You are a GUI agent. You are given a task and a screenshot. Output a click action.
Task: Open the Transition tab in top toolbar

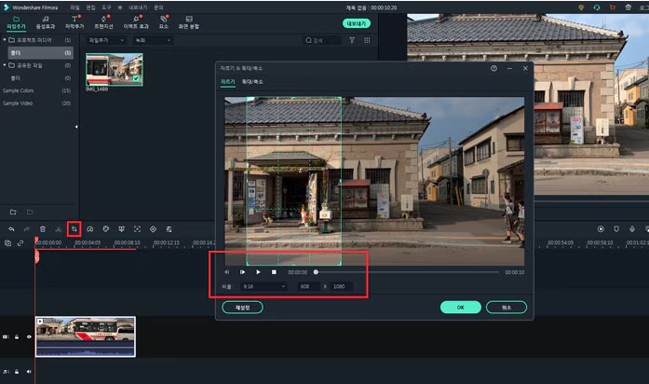tap(103, 22)
